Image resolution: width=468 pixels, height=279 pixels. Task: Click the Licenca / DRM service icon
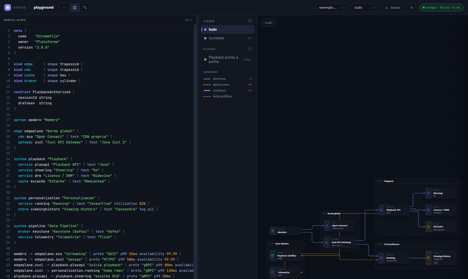[x=428, y=210]
